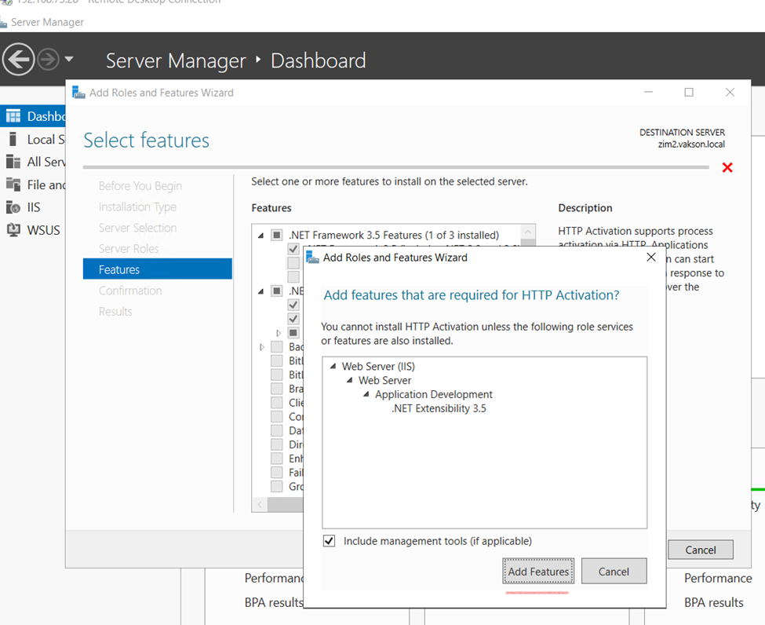Open the Dashboard sidebar icon
This screenshot has width=765, height=625.
click(13, 116)
